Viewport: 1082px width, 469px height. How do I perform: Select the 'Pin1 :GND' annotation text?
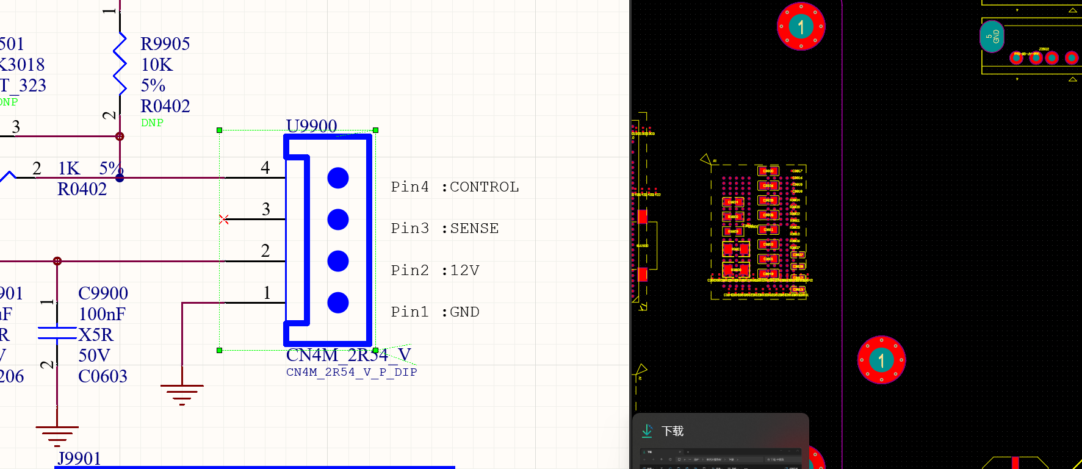(435, 312)
